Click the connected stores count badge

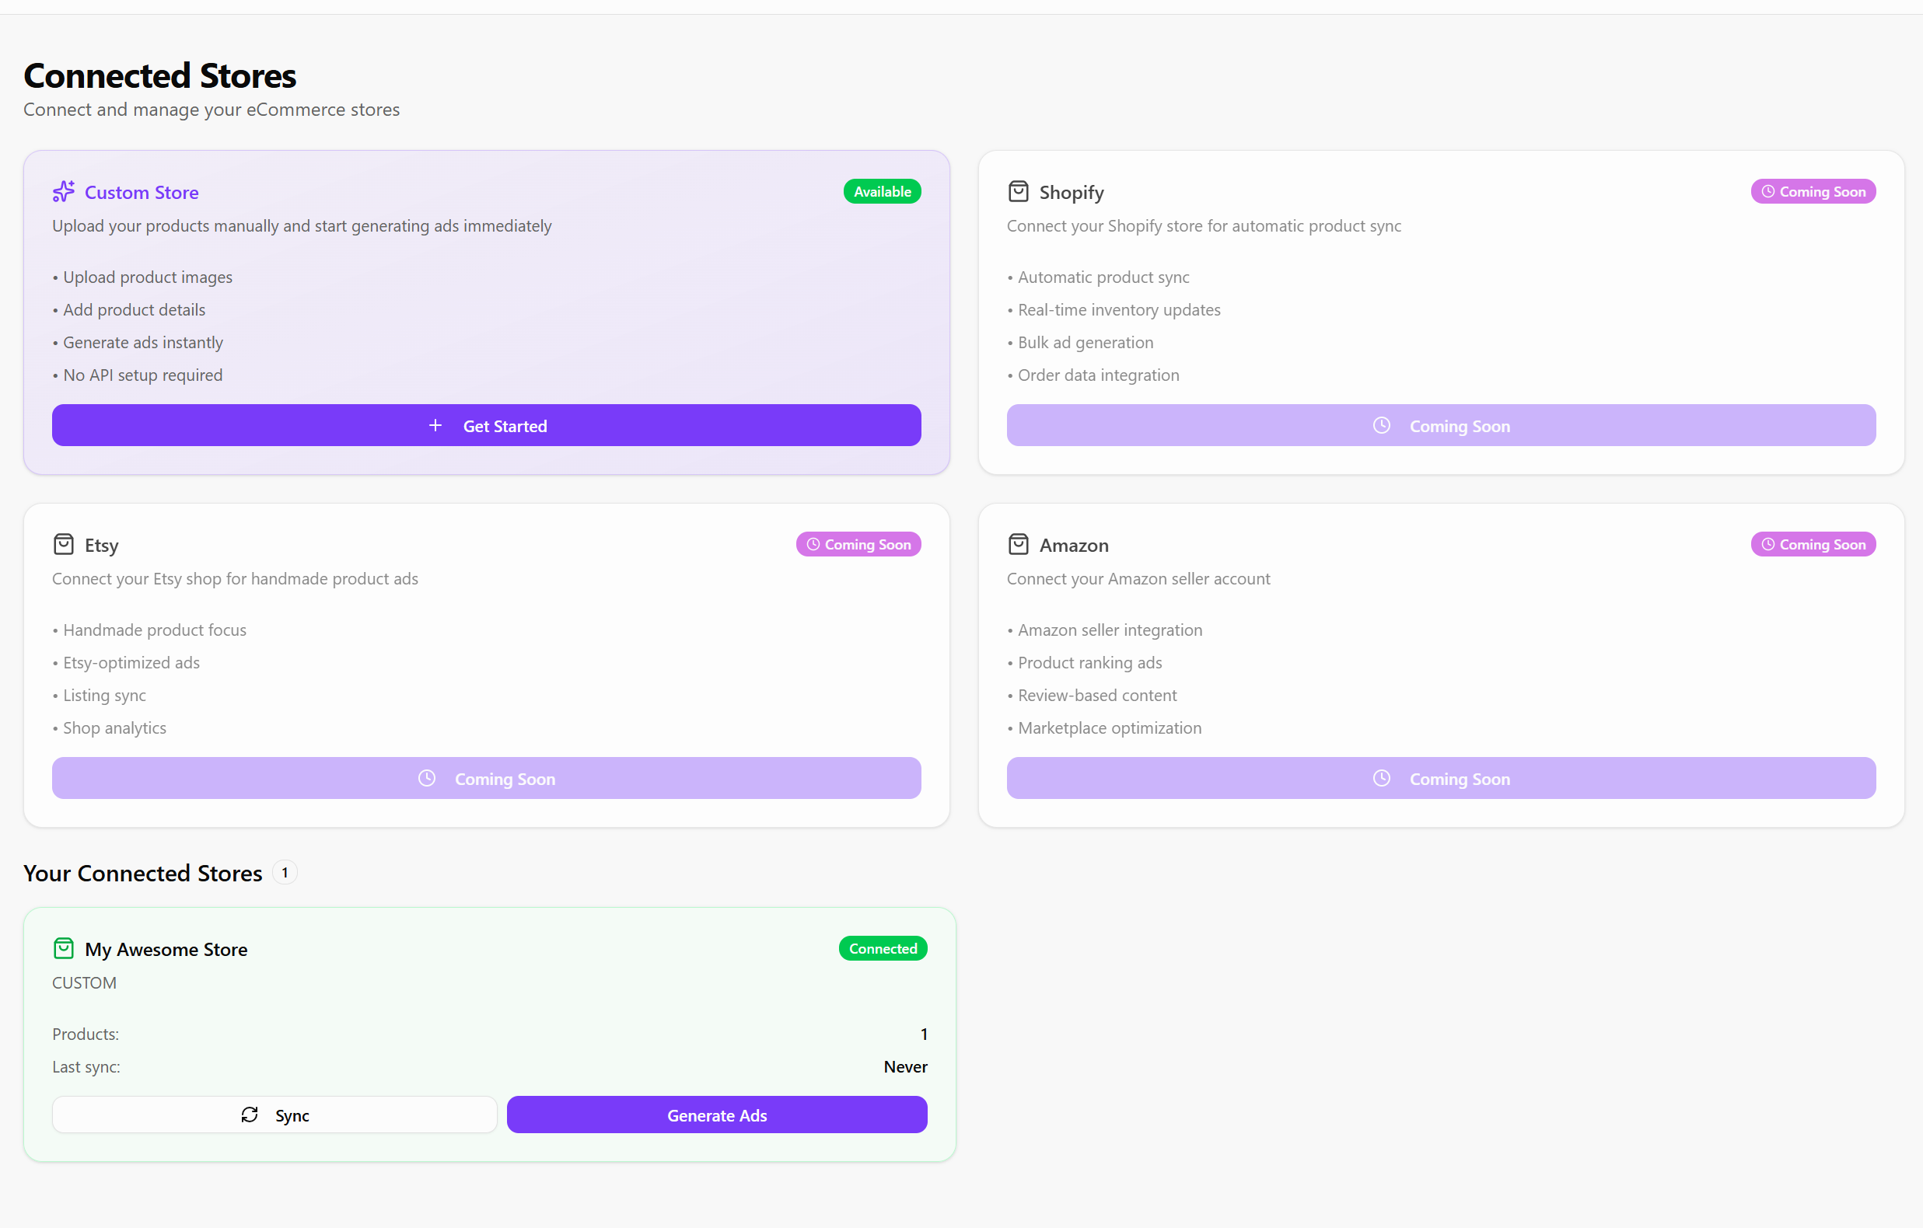285,873
